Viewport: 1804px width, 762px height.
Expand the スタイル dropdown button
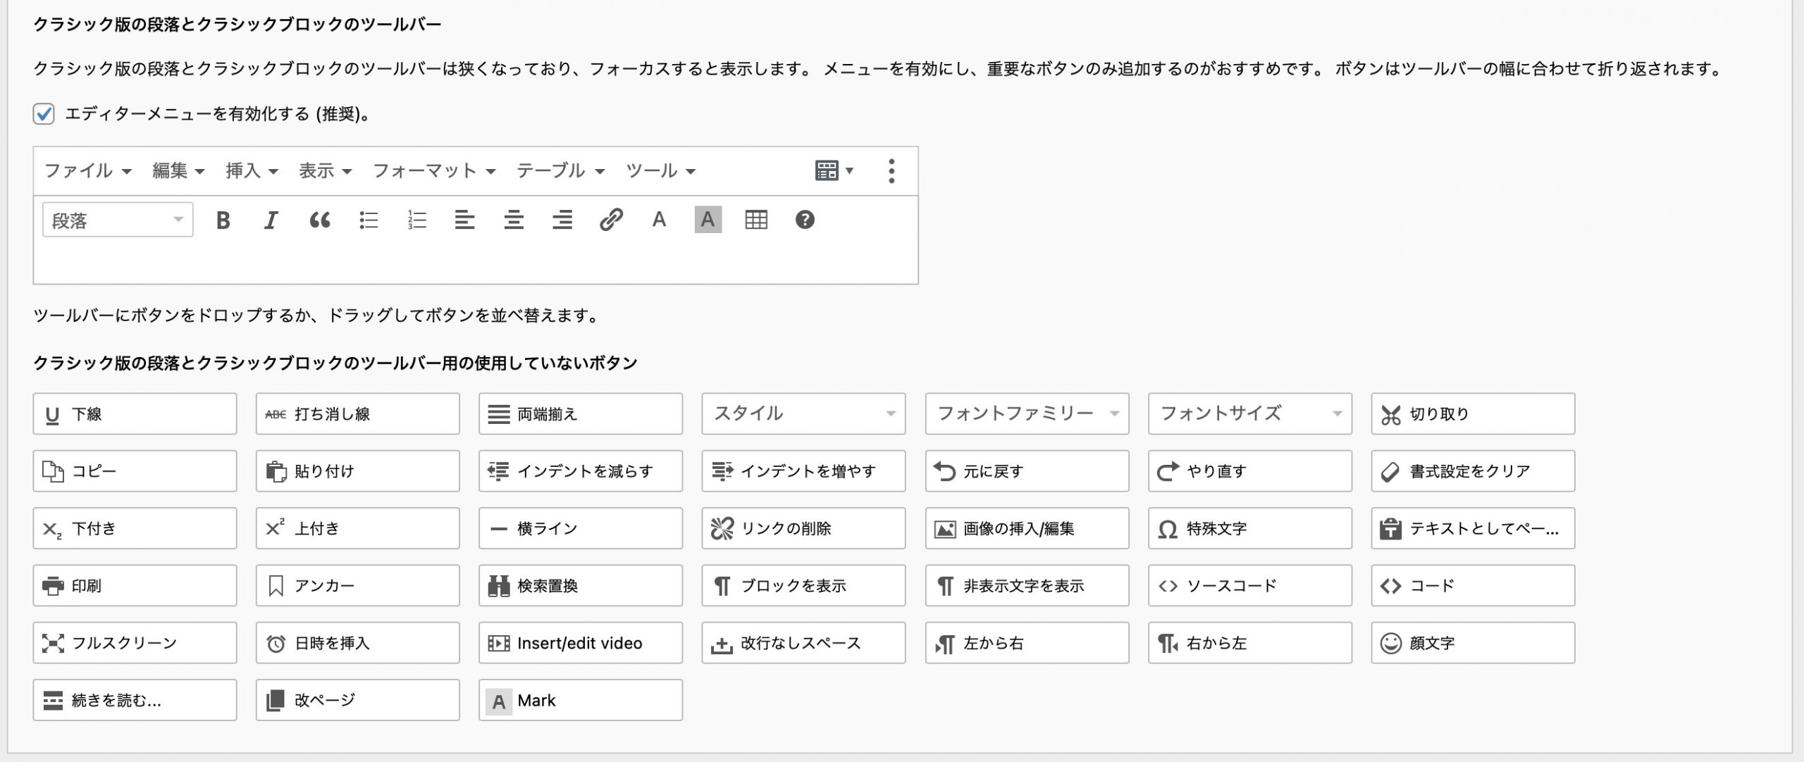803,413
